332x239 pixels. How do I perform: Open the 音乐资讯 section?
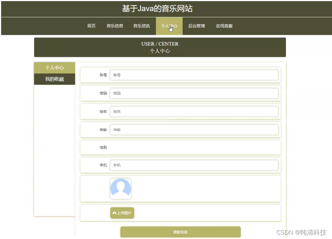click(x=142, y=26)
